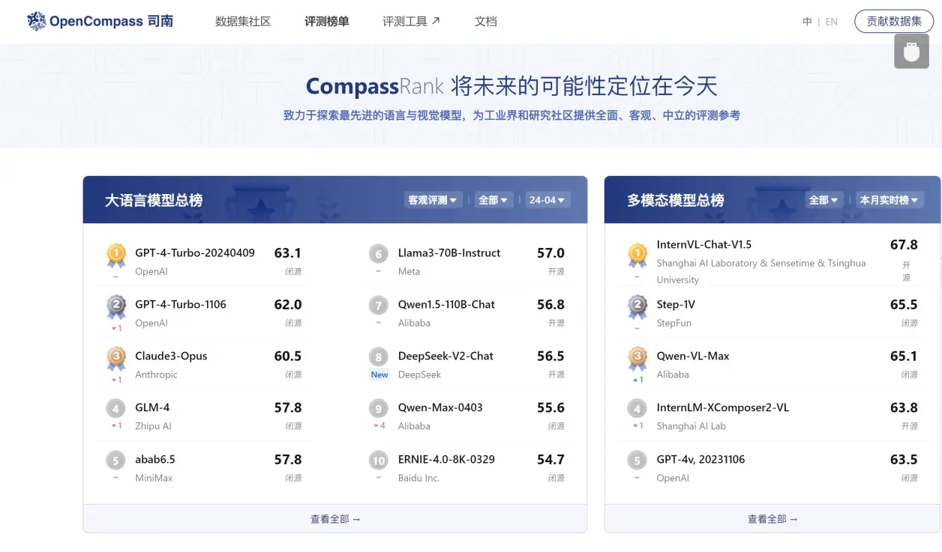Screen dimensions: 942x552
Task: Click the rank 4 badge beside GLM-4
Action: 115,409
